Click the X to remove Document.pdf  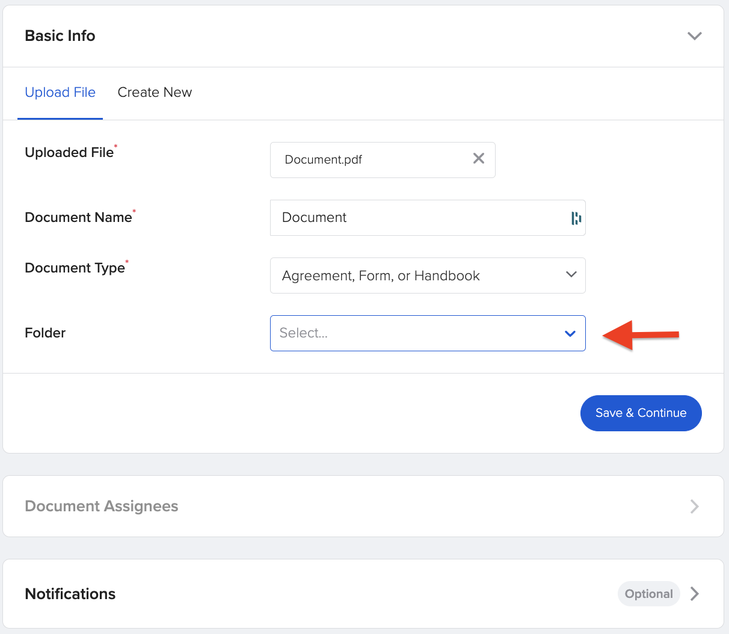click(478, 159)
